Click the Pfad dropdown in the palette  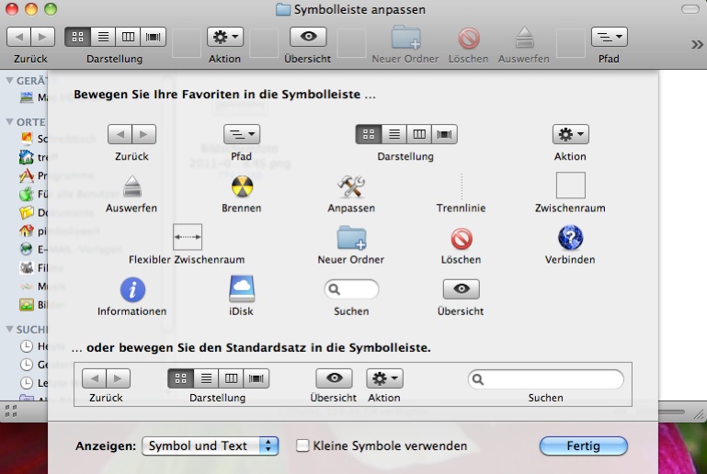coord(242,134)
